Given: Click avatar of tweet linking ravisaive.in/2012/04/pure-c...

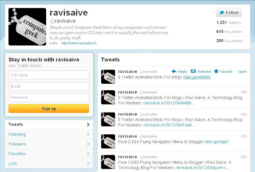Looking at the screenshot, I should coord(108,162).
